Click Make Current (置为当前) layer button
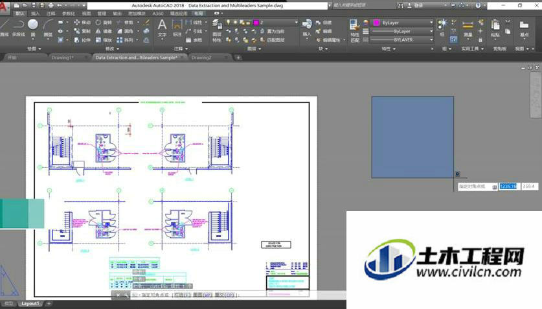The height and width of the screenshot is (309, 542). point(272,31)
